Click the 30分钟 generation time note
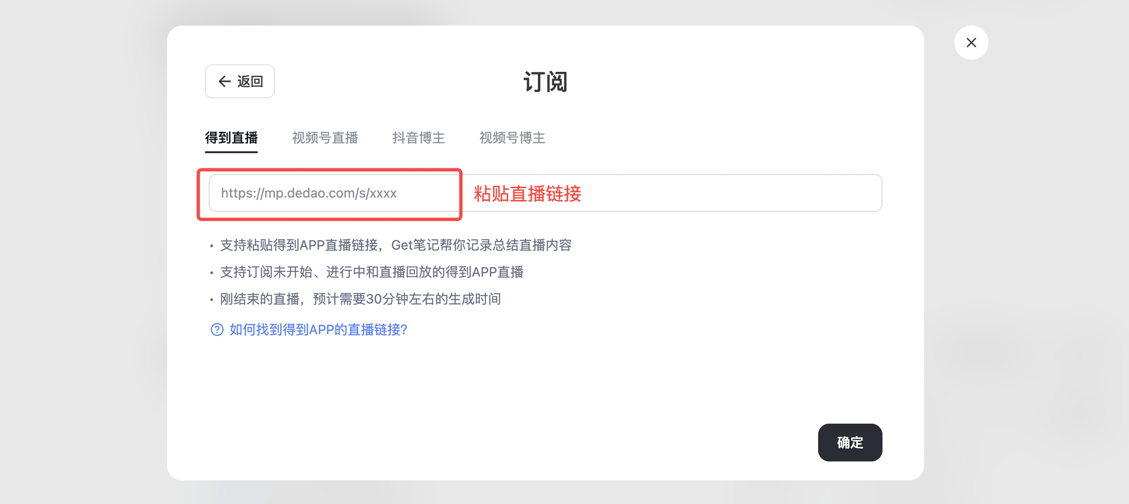 click(x=360, y=299)
